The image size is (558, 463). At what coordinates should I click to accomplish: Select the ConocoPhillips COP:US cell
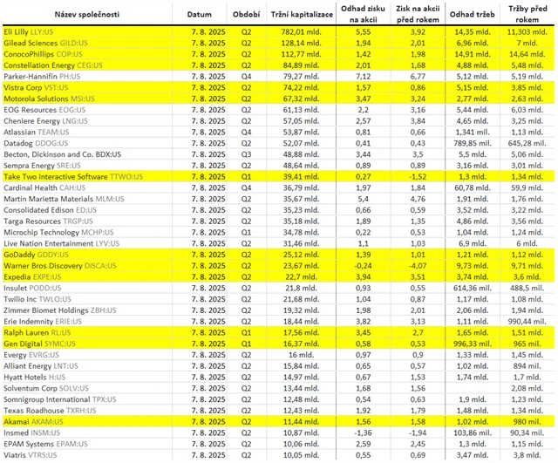(x=87, y=54)
